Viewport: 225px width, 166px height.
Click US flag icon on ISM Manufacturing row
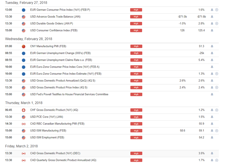click(x=23, y=131)
